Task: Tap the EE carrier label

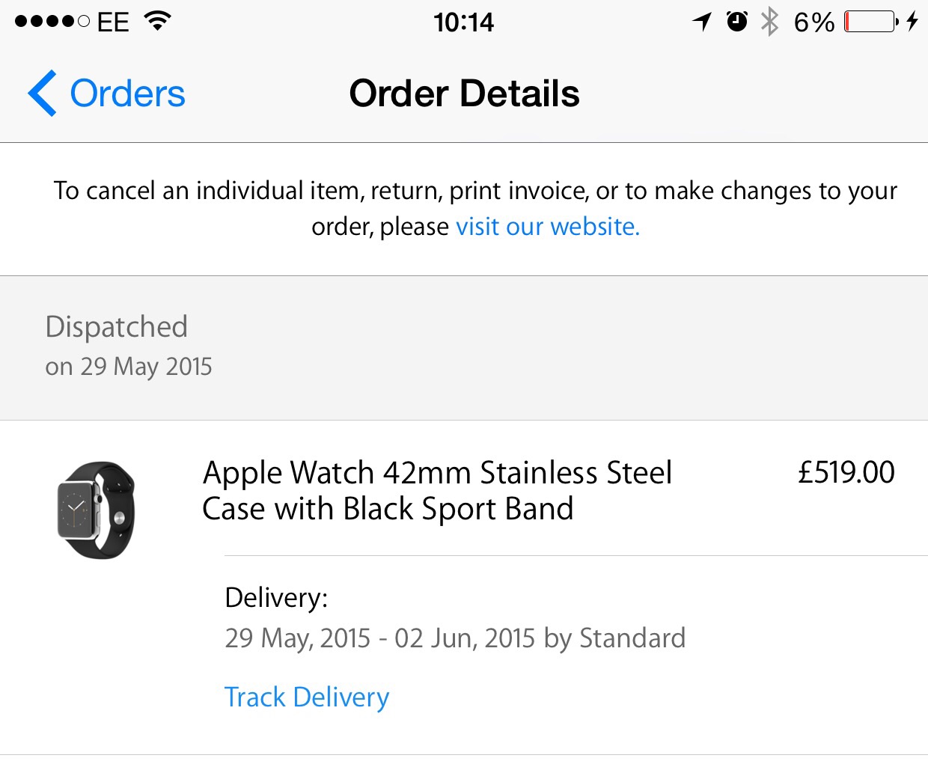Action: [x=113, y=22]
